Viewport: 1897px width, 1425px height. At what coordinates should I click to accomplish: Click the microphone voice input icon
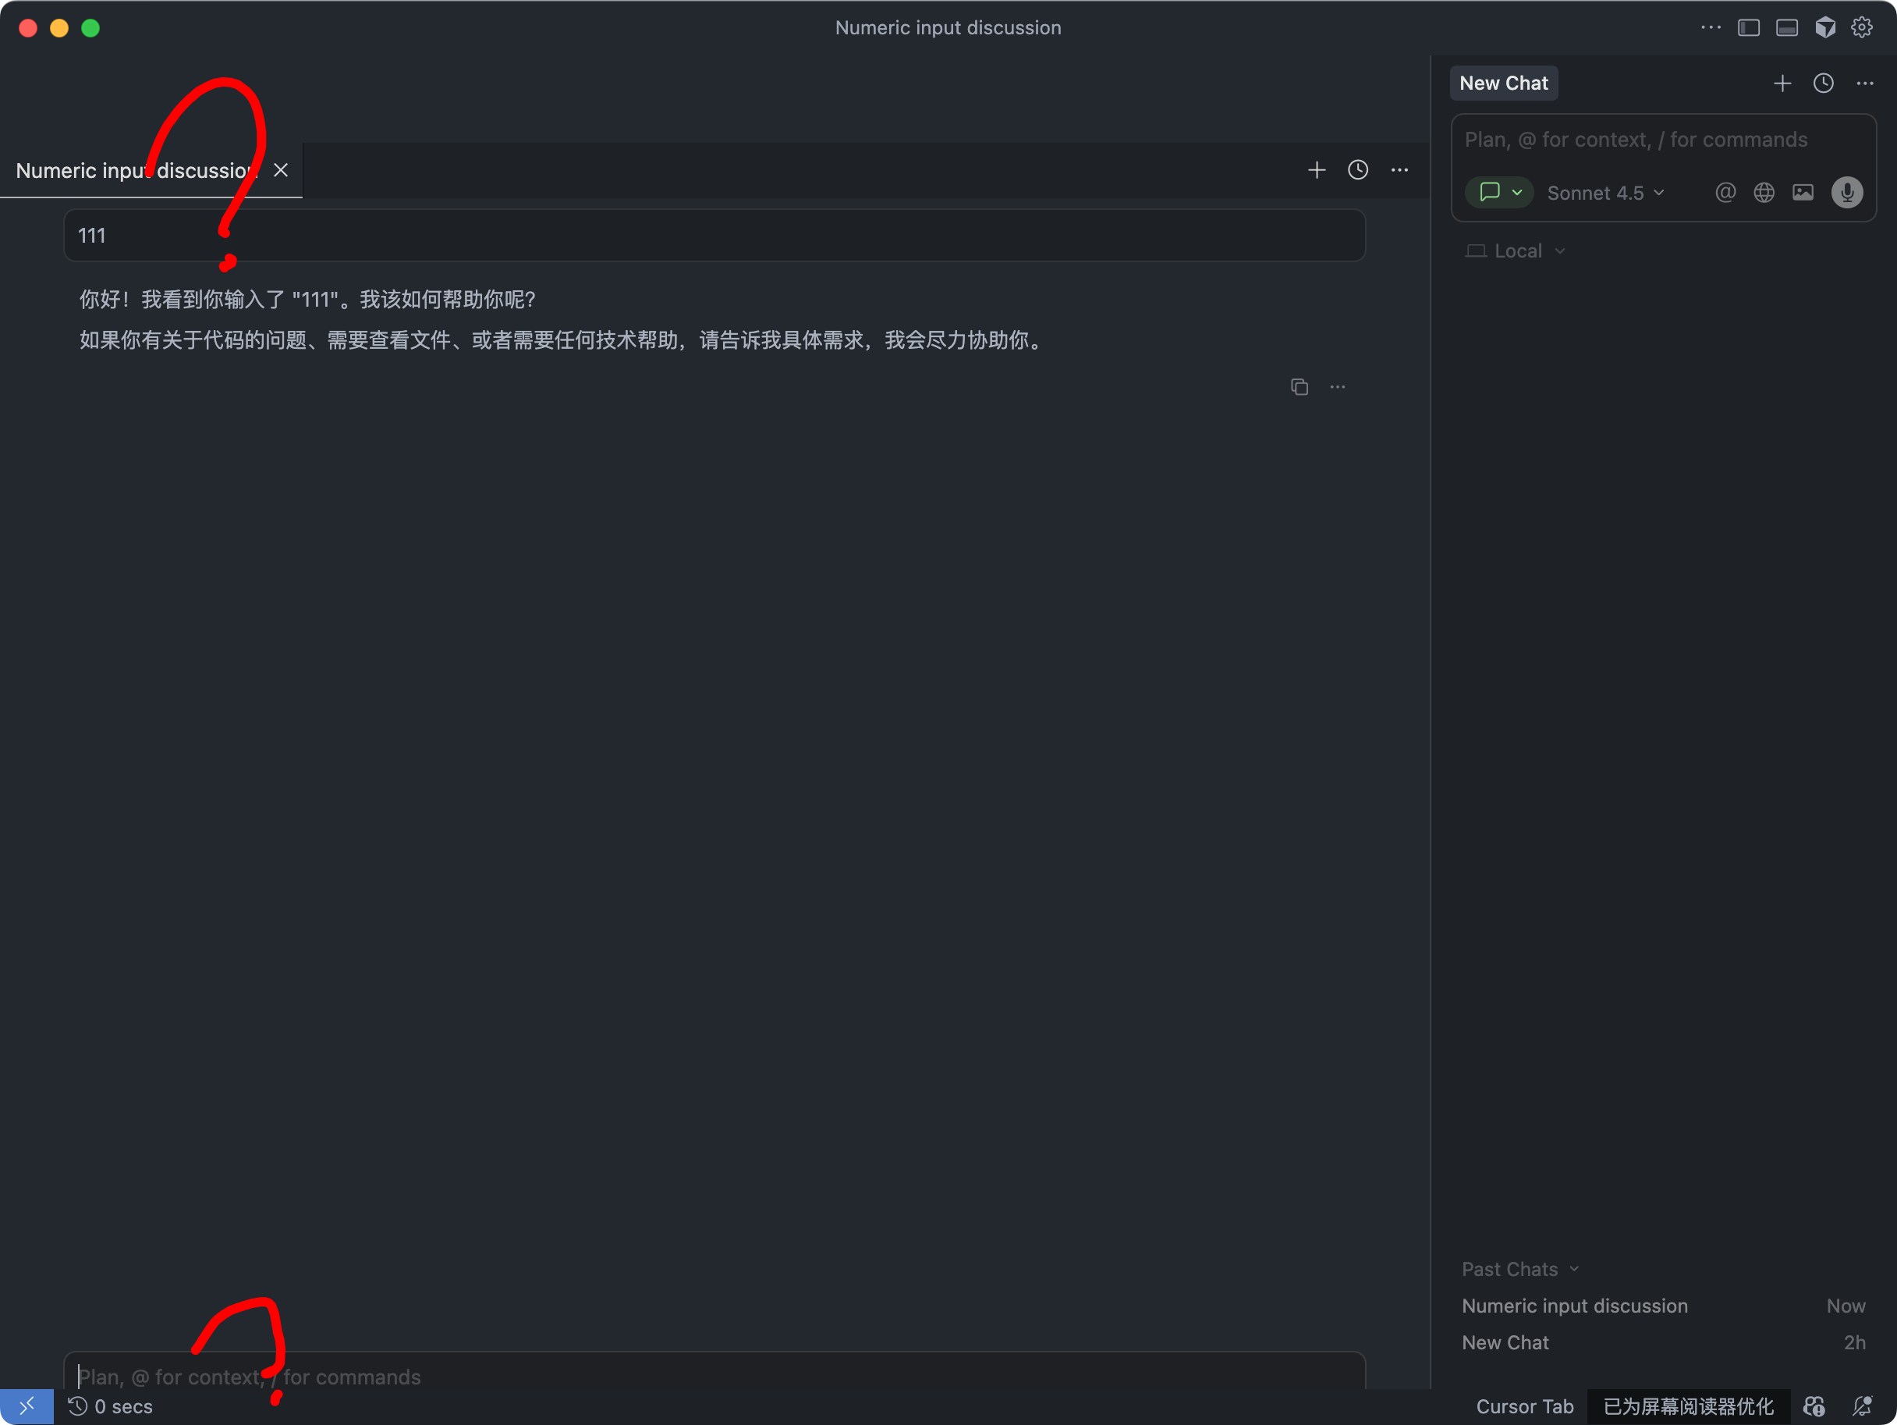point(1846,192)
